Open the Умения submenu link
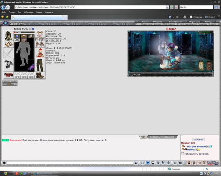This screenshot has width=221, height=176. pyautogui.click(x=157, y=24)
